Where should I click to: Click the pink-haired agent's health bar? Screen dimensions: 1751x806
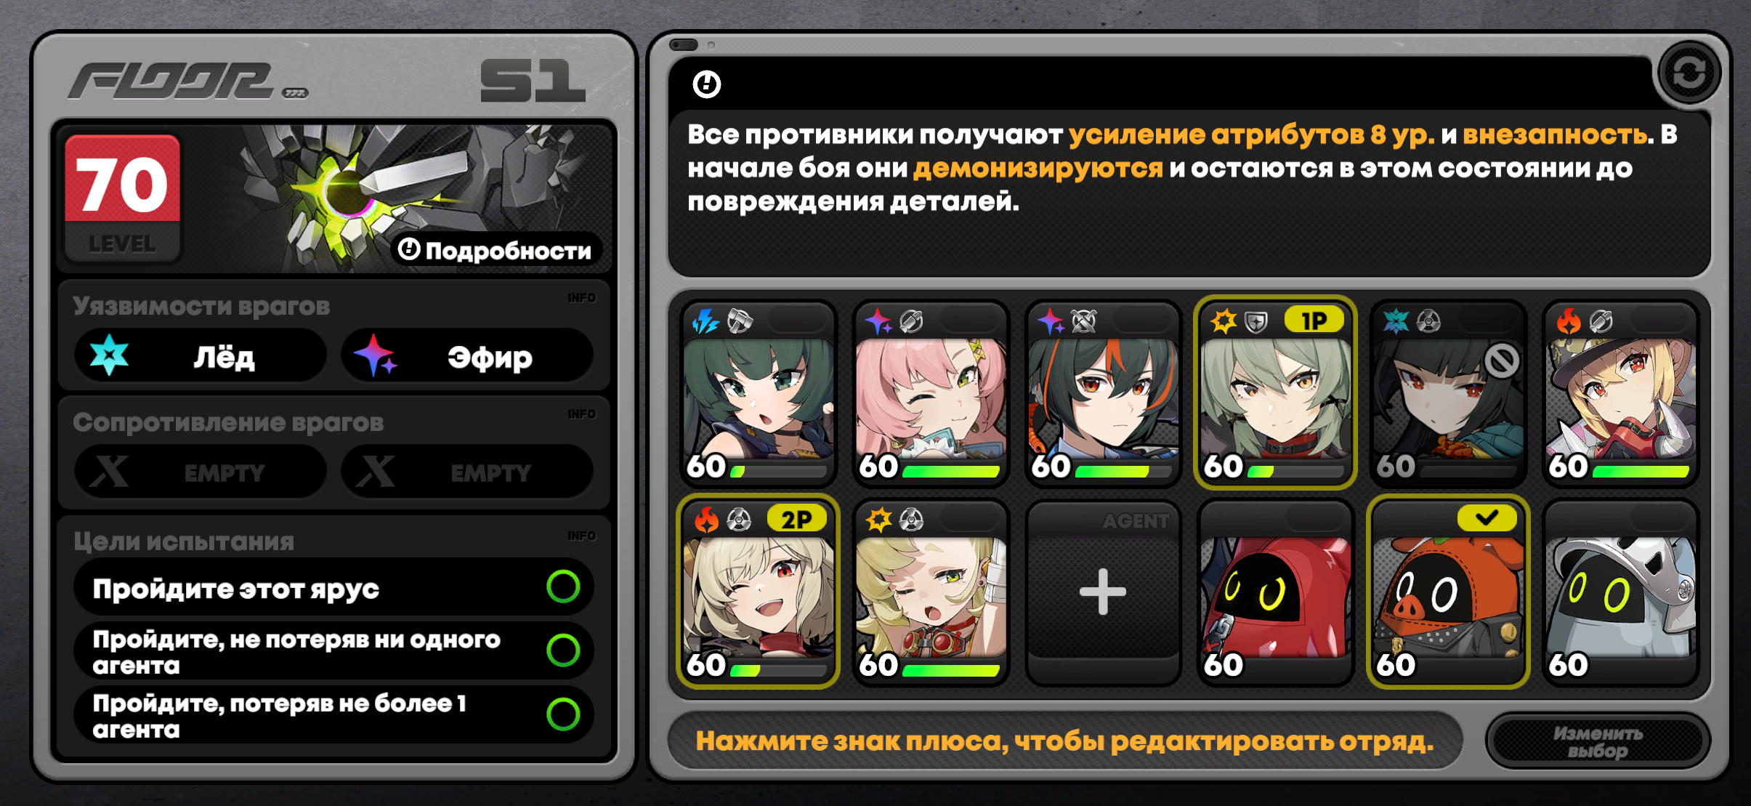point(950,472)
